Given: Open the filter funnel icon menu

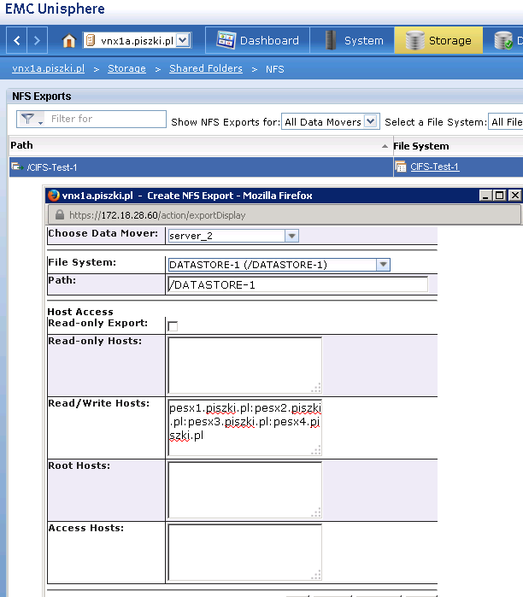Looking at the screenshot, I should click(31, 120).
